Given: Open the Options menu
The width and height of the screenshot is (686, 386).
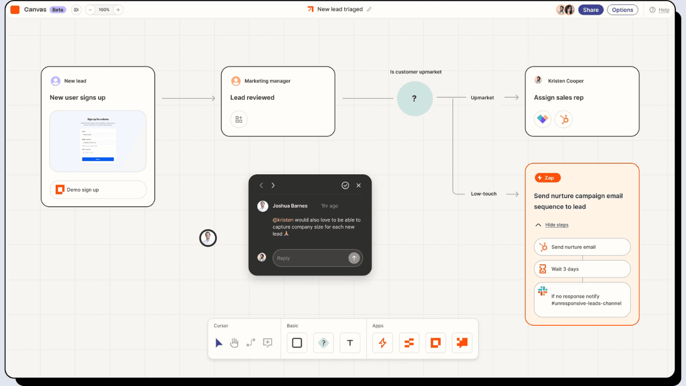Looking at the screenshot, I should (622, 10).
